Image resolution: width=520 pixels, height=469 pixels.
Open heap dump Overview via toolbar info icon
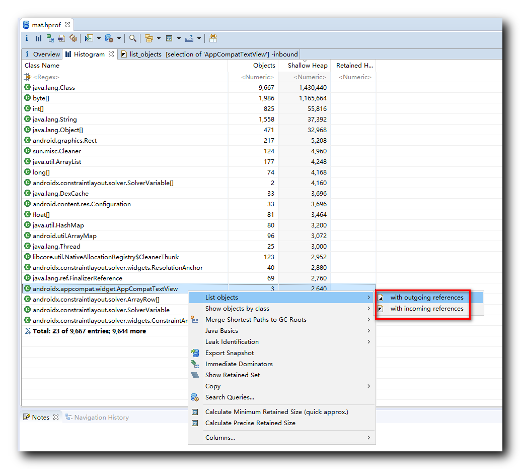pos(27,38)
